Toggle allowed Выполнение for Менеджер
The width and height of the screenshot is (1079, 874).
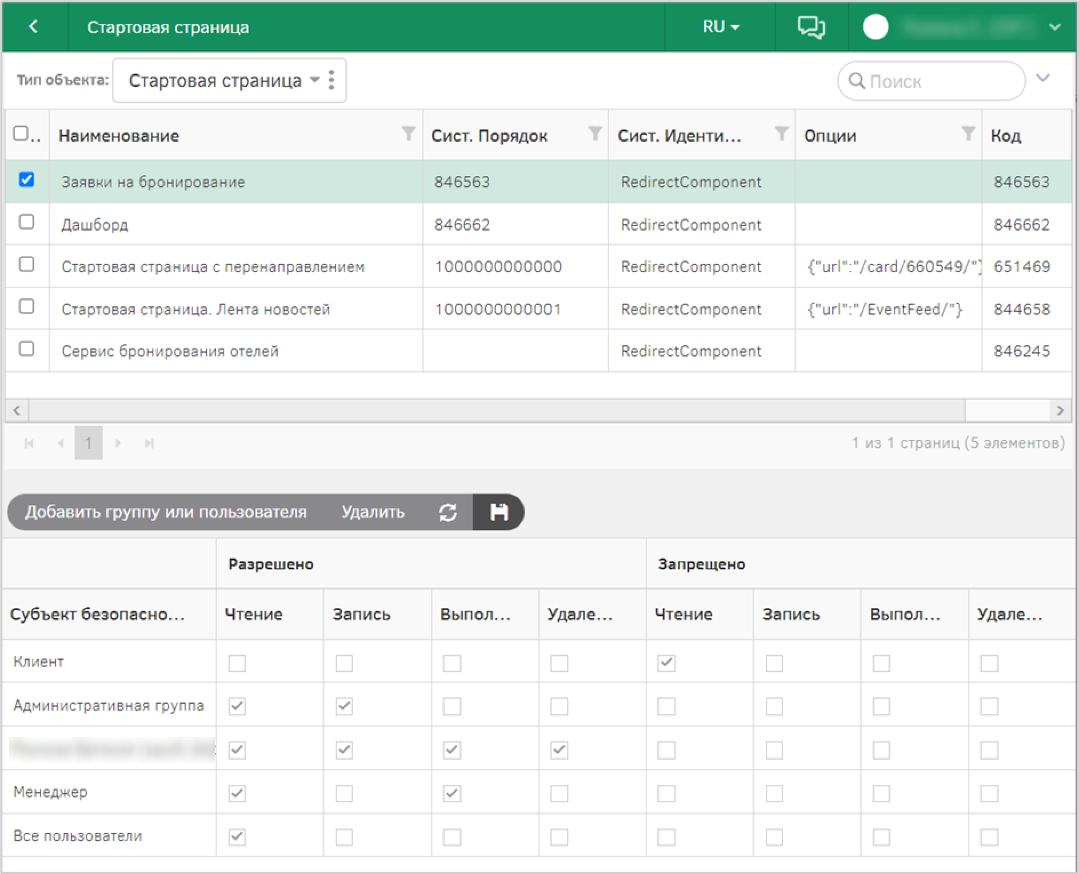[451, 793]
